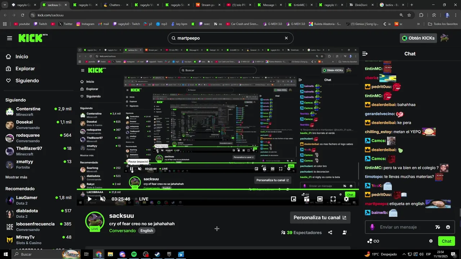Open the Instagram bookmark
This screenshot has width=461, height=259.
point(85,24)
